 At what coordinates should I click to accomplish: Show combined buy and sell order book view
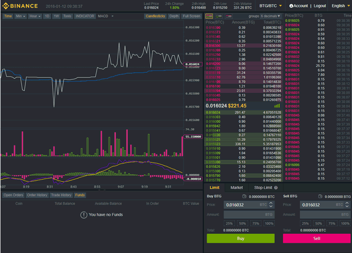click(x=209, y=16)
